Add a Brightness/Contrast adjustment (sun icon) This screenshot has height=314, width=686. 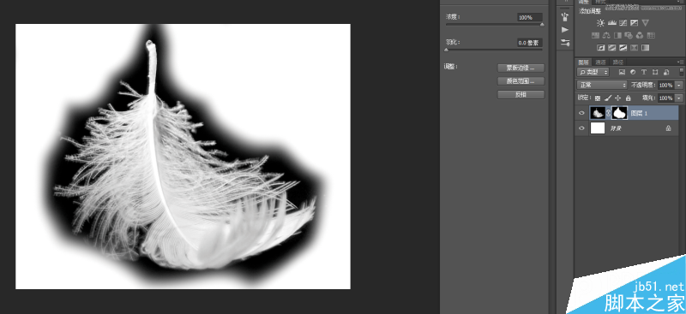tap(601, 23)
